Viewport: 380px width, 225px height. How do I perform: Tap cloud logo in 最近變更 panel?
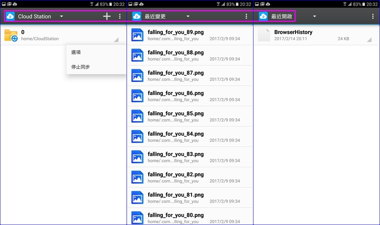point(137,16)
